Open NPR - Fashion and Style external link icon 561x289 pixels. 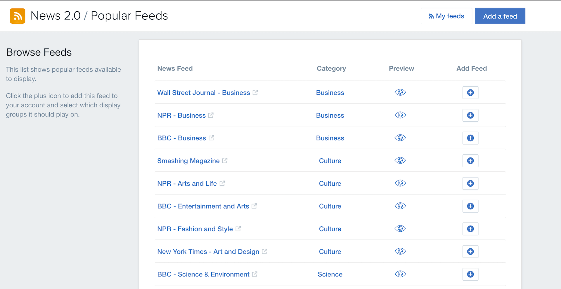pos(238,228)
